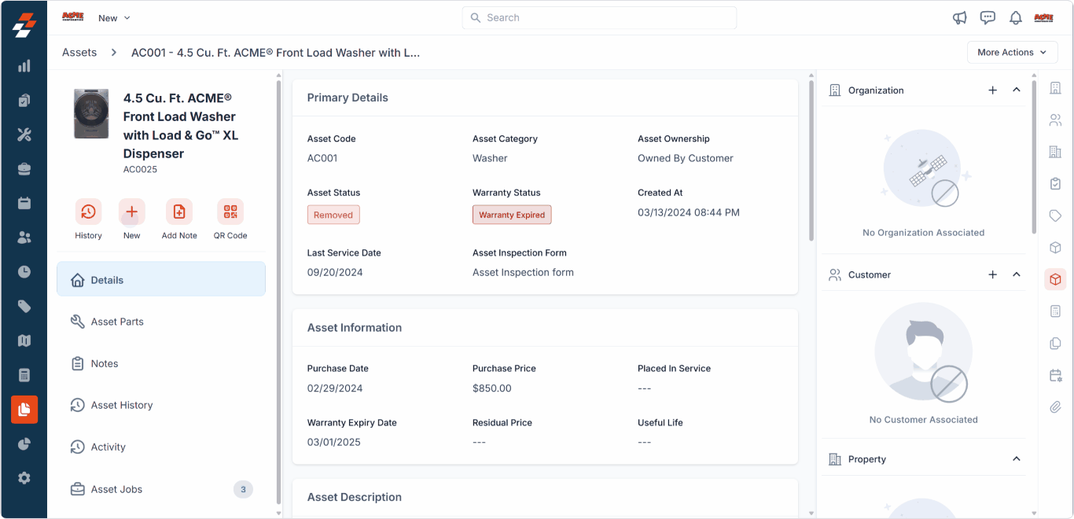
Task: Open the jobs clipboard icon in left sidebar
Action: [x=24, y=101]
